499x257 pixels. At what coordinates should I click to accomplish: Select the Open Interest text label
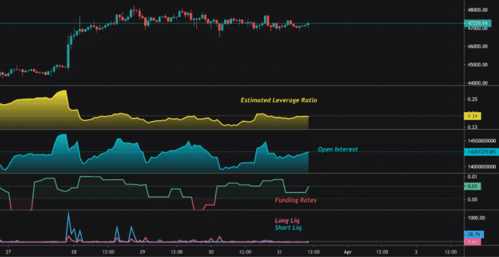click(338, 149)
